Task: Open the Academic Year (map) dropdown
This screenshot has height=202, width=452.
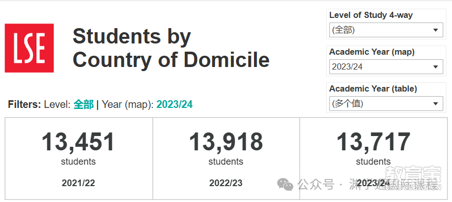Action: [386, 66]
